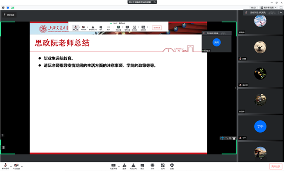The width and height of the screenshot is (284, 171).
Task: Click manage members icon in shared toolbar
Action: [93, 28]
